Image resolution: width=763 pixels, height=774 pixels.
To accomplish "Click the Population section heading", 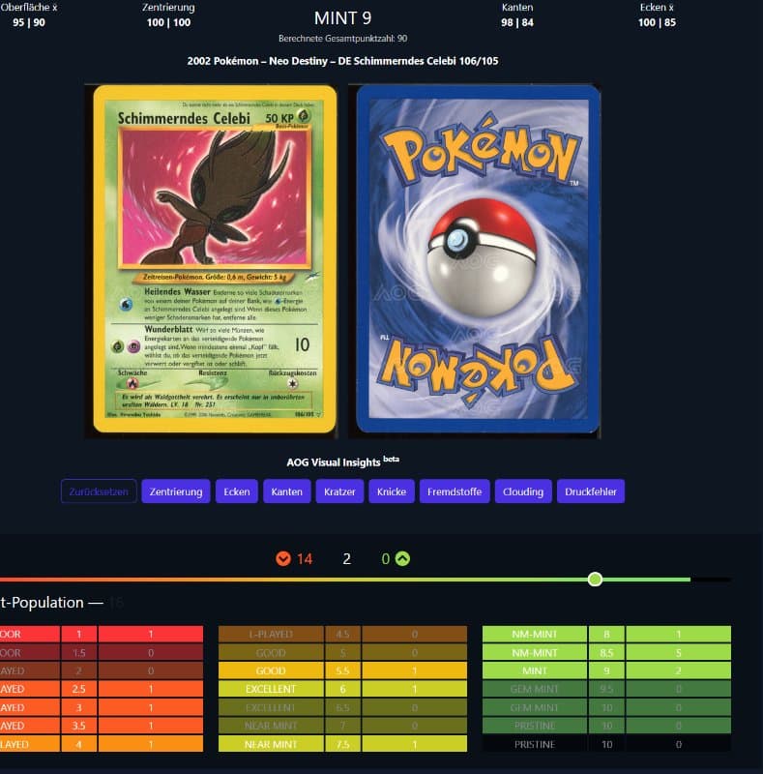I will (61, 603).
